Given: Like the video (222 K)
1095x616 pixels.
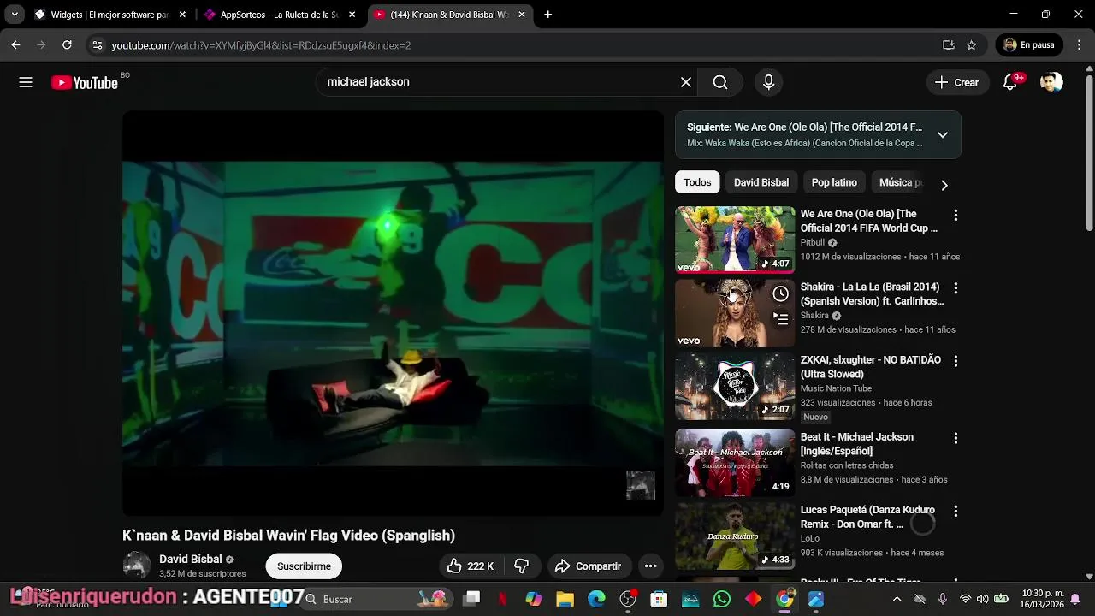Looking at the screenshot, I should [x=470, y=566].
